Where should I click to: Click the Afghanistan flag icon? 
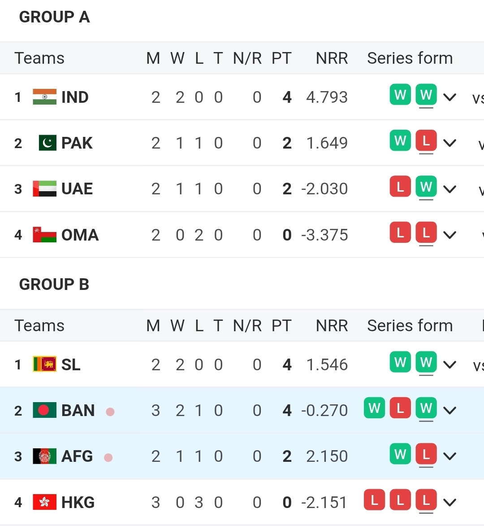click(44, 456)
